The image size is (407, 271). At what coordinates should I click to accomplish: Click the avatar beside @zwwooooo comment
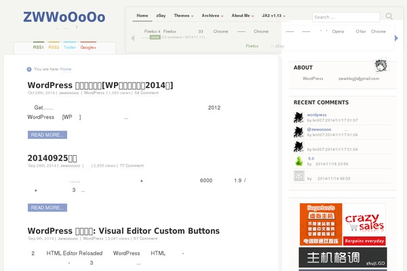(298, 132)
